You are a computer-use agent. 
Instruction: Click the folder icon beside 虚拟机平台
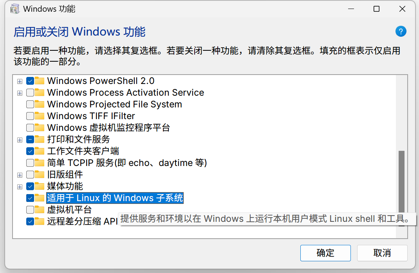[40, 210]
